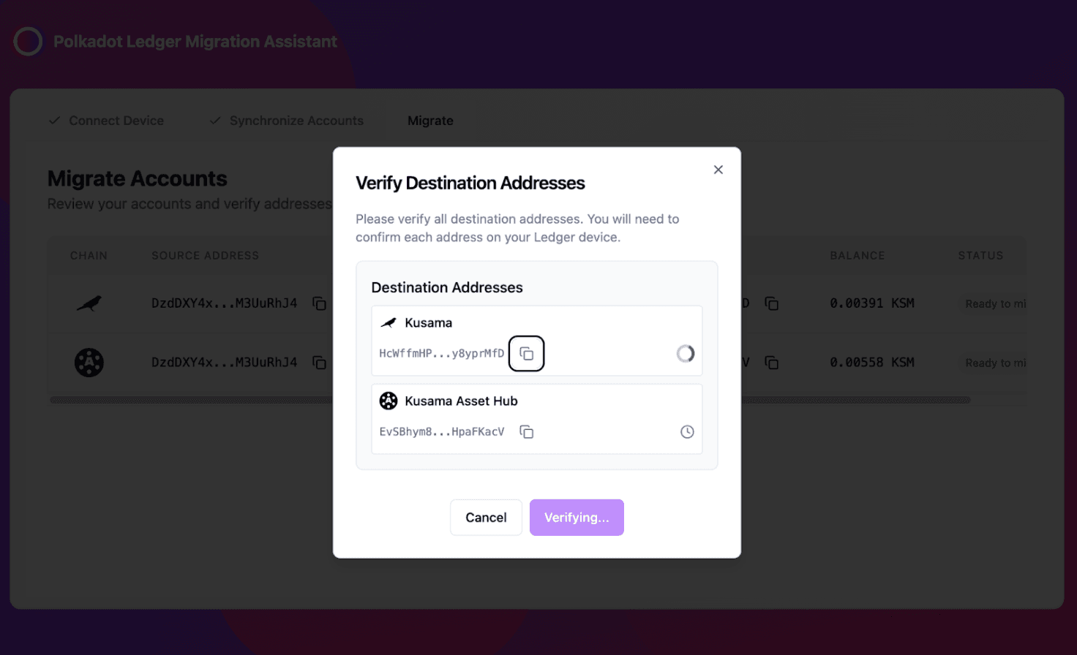Click the pending clock icon for Asset Hub

[x=687, y=432]
